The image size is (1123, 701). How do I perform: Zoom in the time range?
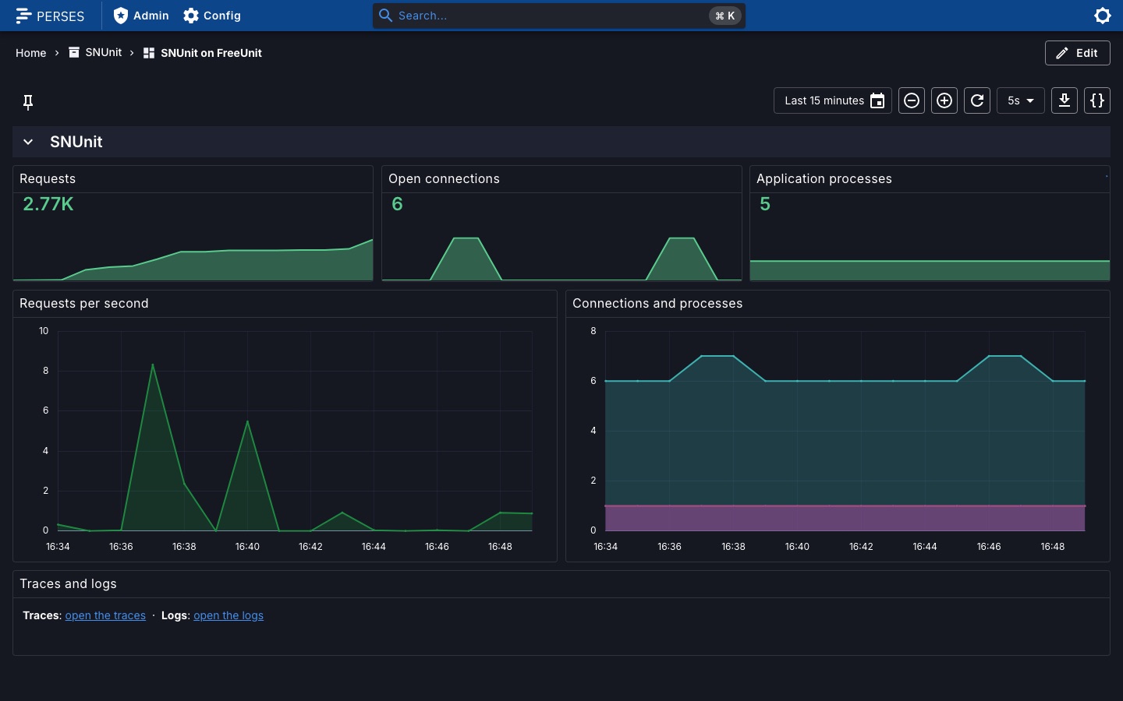[944, 100]
